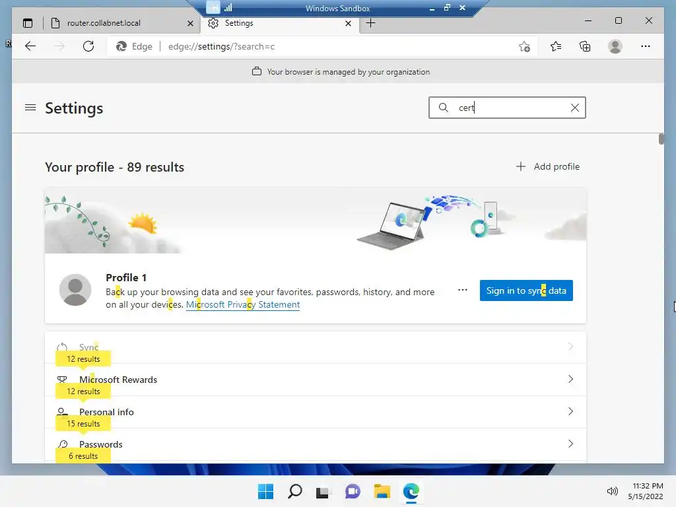Viewport: 676px width, 507px height.
Task: Click the Windows Sandbox pin icon
Action: coord(213,7)
